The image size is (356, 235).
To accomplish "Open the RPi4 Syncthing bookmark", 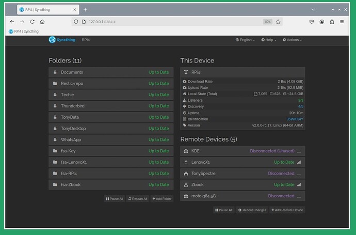I will coord(24,32).
